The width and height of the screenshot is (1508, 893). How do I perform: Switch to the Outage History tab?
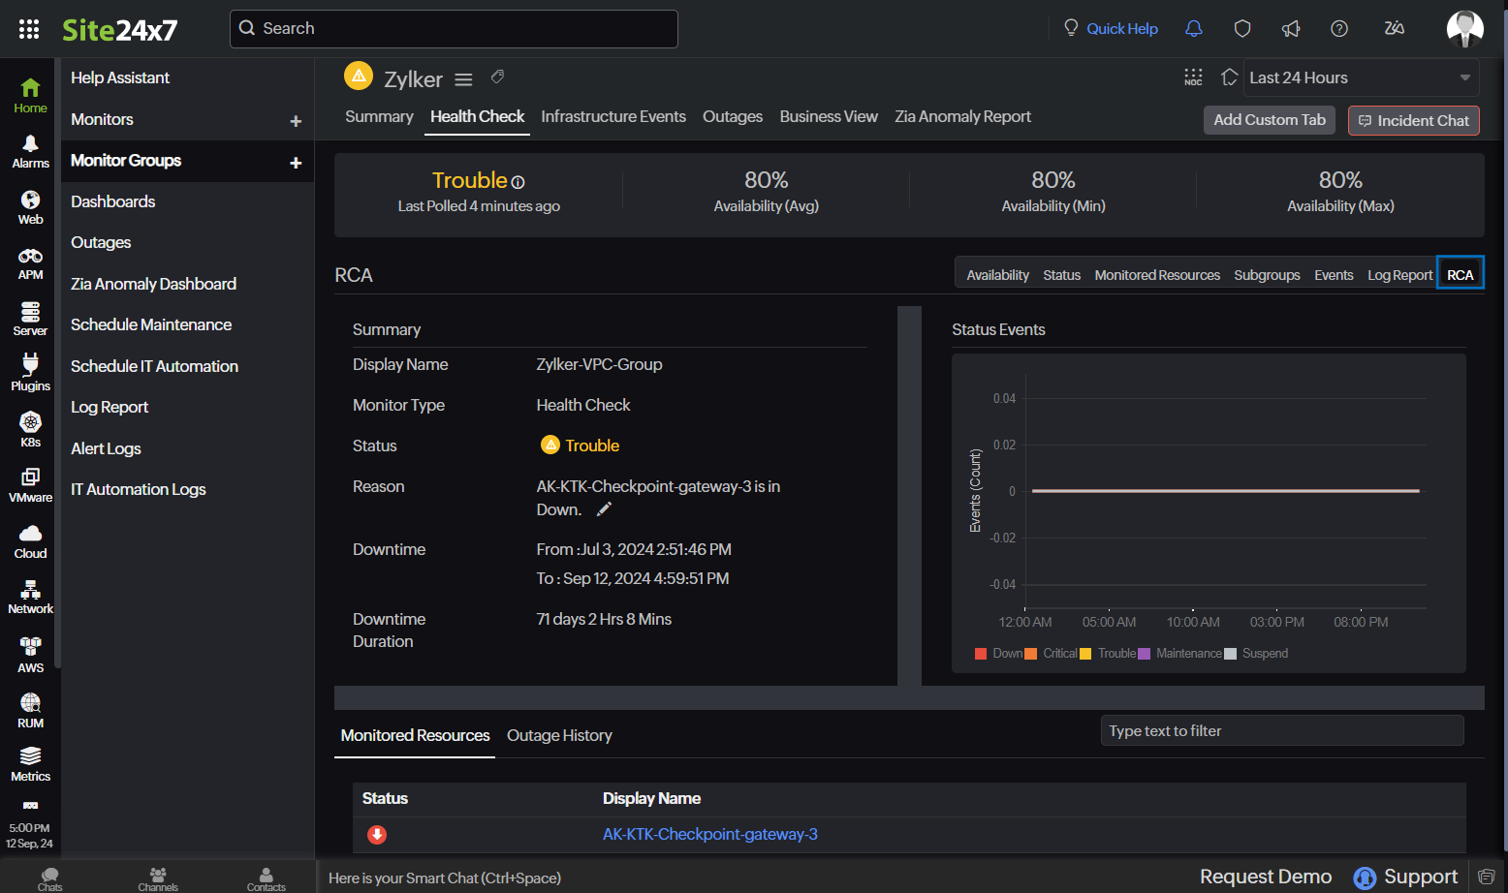click(x=559, y=736)
